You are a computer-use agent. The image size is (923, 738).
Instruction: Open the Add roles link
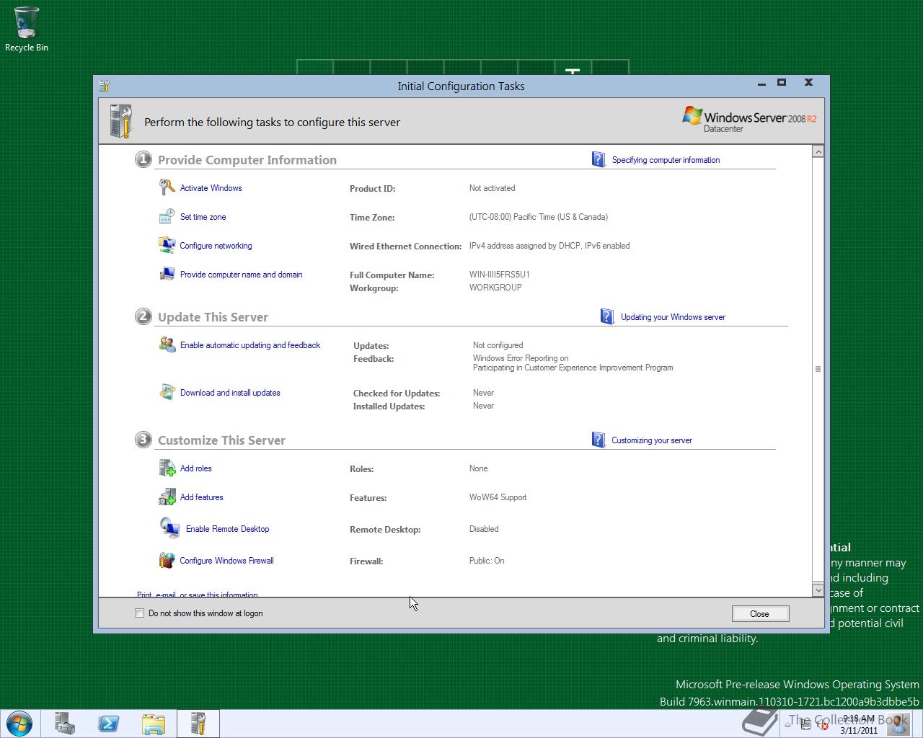pos(195,468)
